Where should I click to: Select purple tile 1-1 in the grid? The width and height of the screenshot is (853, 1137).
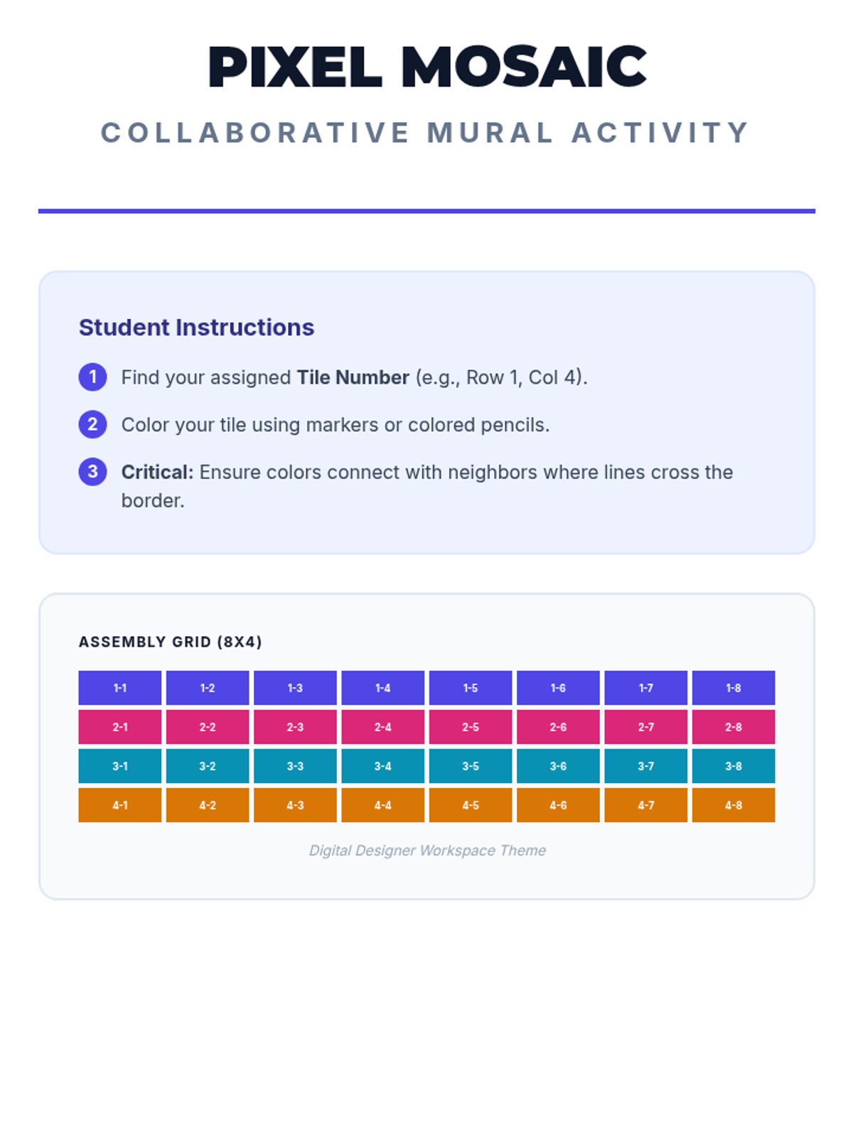(119, 688)
